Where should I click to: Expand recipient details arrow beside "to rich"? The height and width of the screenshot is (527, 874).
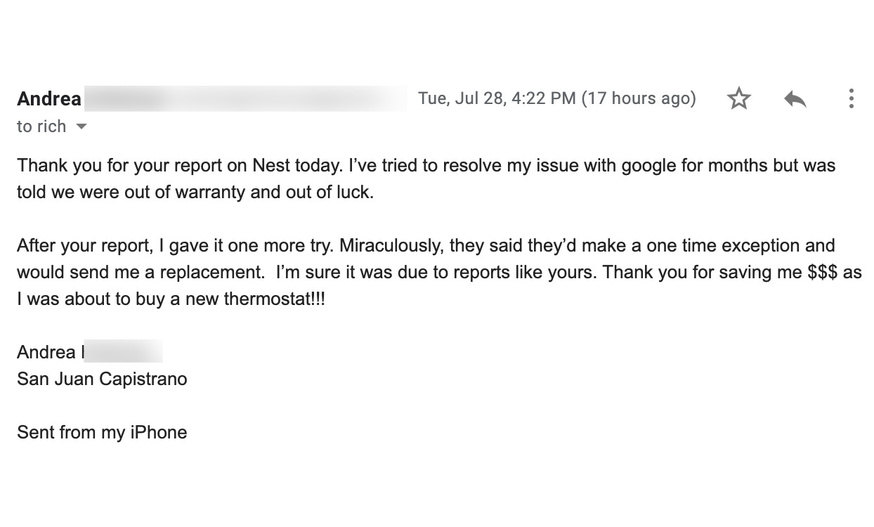[81, 127]
